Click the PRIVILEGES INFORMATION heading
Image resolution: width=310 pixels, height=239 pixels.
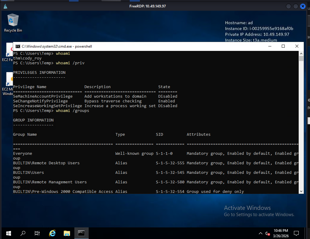[39, 73]
